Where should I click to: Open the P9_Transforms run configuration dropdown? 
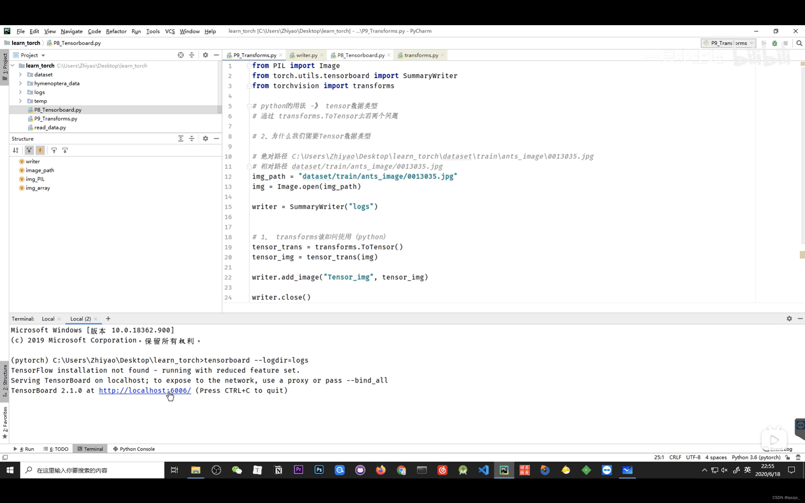[x=728, y=43]
